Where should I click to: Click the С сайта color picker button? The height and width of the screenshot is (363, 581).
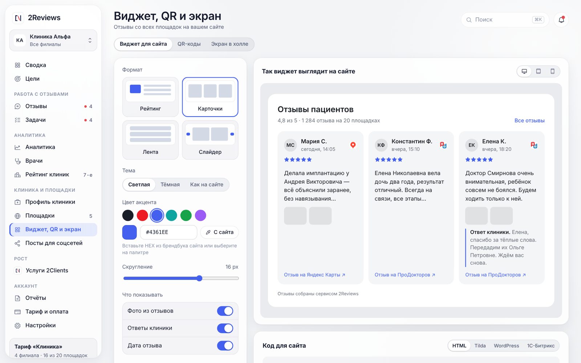coord(219,232)
